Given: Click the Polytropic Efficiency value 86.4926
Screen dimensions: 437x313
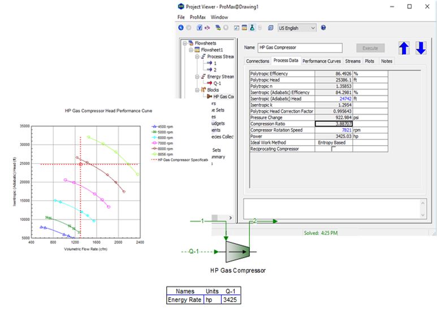Looking at the screenshot, I should point(334,73).
